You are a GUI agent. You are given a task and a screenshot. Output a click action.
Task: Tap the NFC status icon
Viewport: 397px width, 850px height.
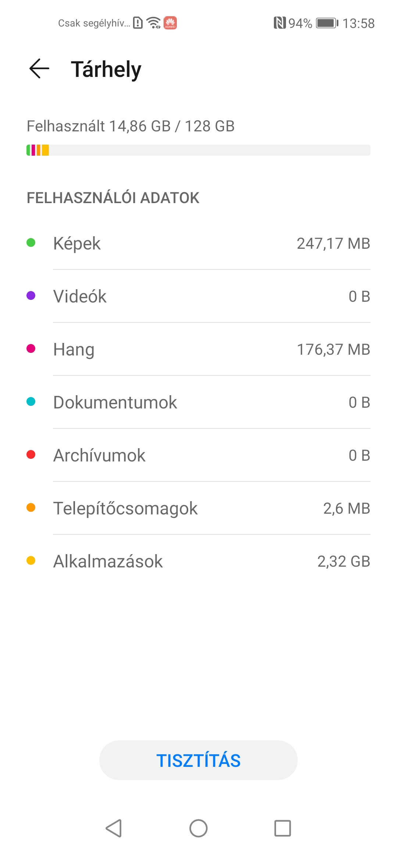(x=279, y=23)
